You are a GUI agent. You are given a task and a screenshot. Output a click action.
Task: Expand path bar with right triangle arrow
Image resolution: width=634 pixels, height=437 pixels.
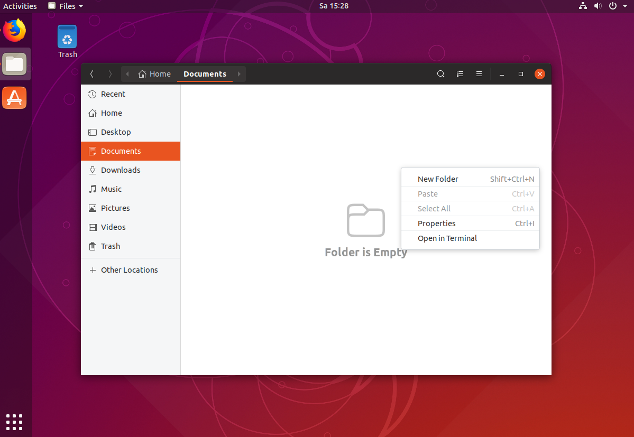tap(239, 74)
